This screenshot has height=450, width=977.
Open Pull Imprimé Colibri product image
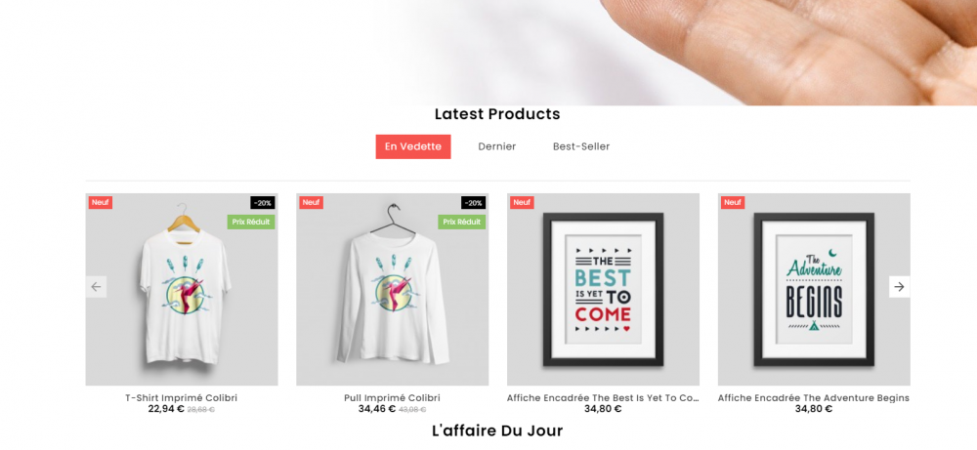(x=392, y=289)
